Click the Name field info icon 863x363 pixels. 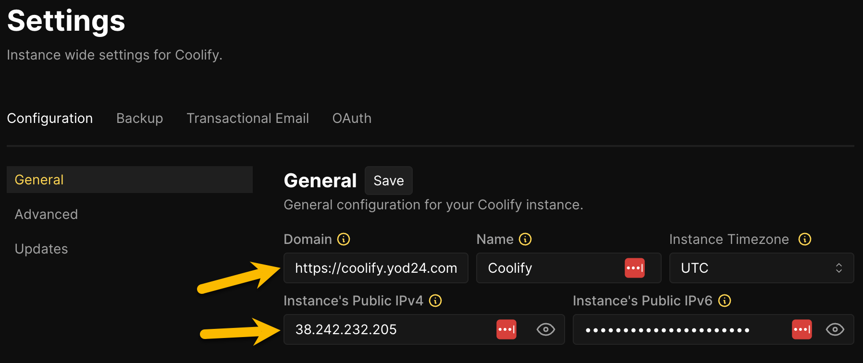(x=525, y=239)
